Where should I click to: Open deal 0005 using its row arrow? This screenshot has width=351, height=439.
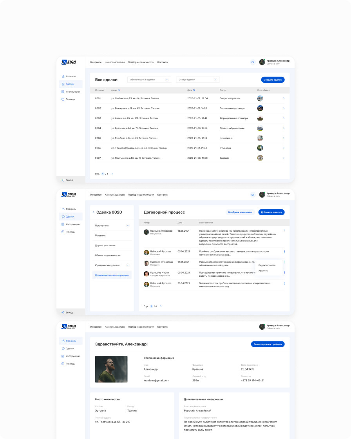point(284,138)
